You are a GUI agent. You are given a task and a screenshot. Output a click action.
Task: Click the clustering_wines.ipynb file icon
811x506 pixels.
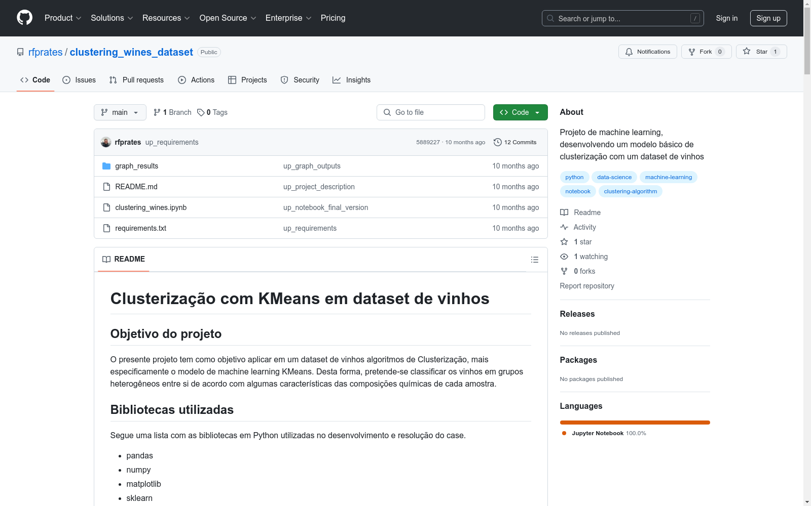pyautogui.click(x=106, y=207)
